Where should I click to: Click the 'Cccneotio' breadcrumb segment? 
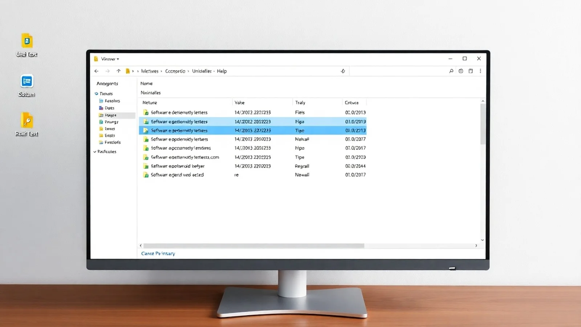point(175,71)
